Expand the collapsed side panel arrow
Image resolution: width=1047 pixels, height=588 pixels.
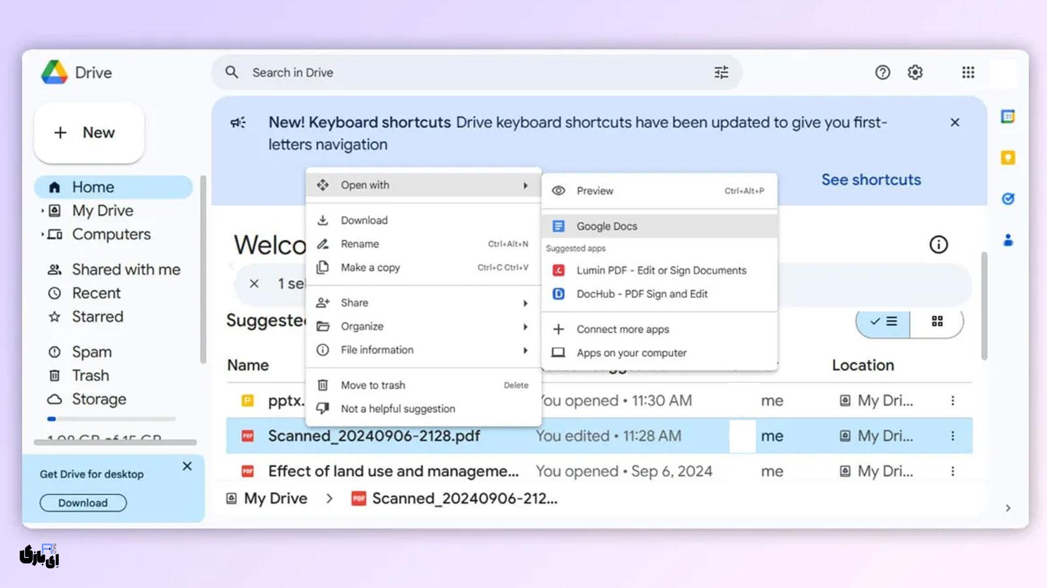[x=1008, y=508]
